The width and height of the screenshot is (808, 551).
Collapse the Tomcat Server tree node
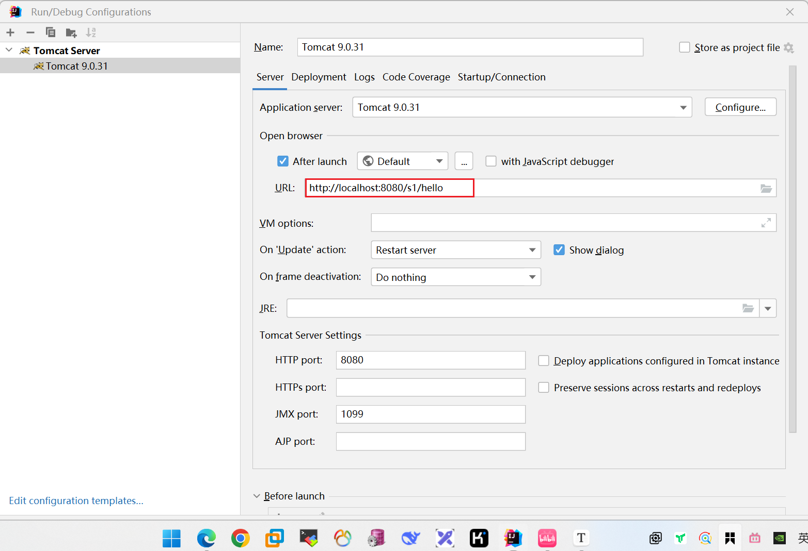[x=9, y=50]
